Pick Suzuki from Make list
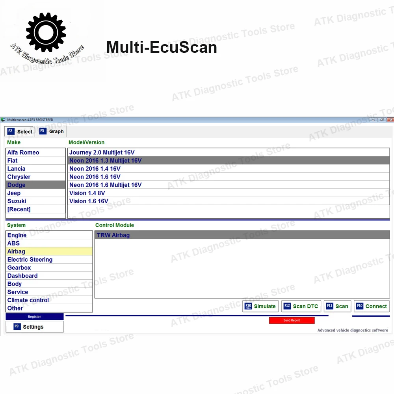This screenshot has width=394, height=394. click(x=35, y=201)
